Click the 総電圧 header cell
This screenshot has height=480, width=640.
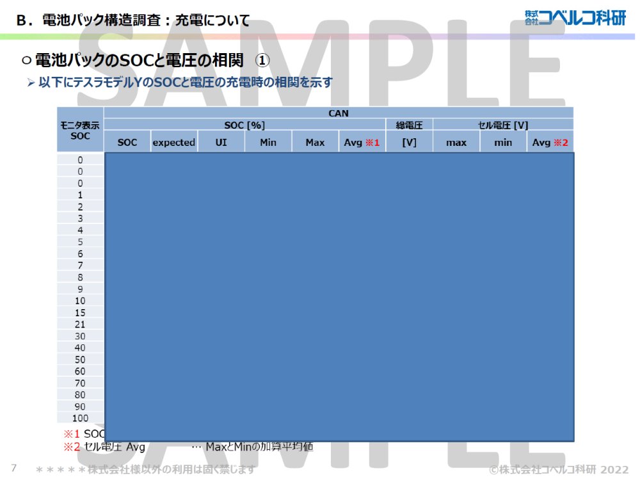[x=409, y=125]
